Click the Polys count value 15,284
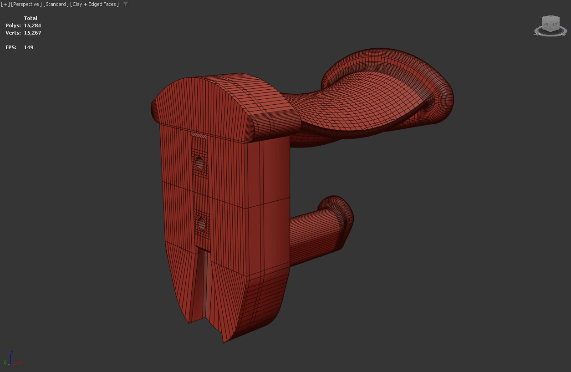 click(32, 25)
